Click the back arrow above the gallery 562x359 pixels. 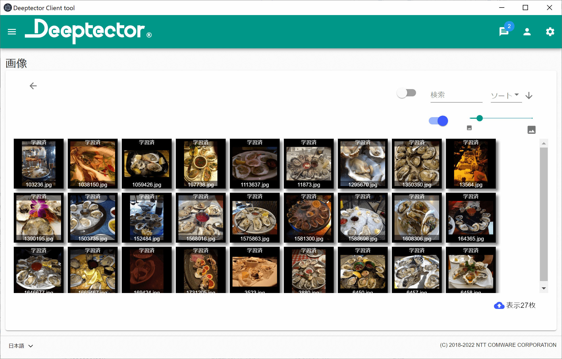coord(33,86)
